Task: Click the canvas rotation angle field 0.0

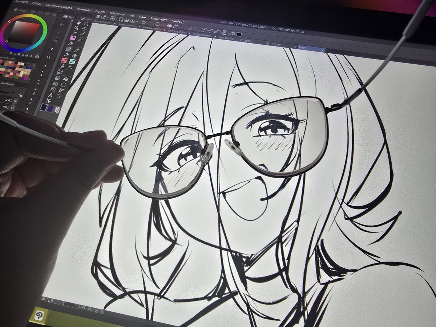Action: 55,302
